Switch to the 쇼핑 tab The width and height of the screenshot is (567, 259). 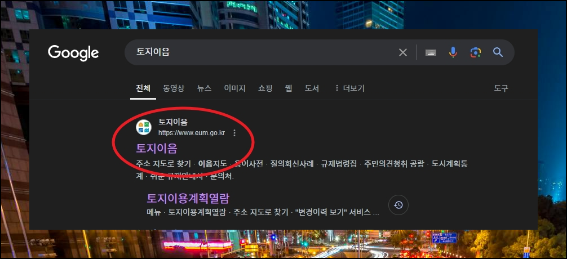point(265,88)
